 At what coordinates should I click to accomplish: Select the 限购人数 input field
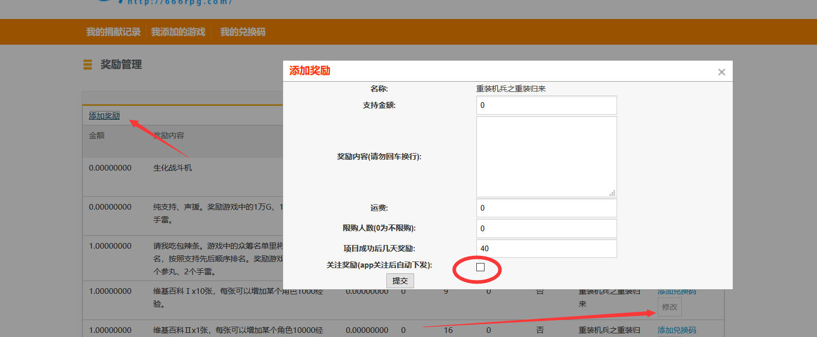coord(546,228)
